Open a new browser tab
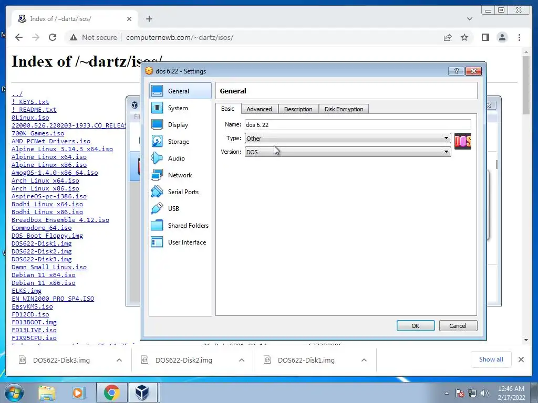The image size is (538, 403). pyautogui.click(x=149, y=19)
